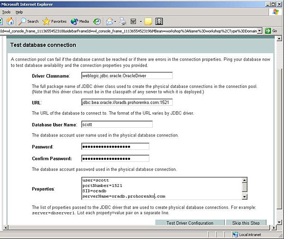Screen dimensions: 284x239
Task: Click the Mail envelope icon
Action: 110,22
